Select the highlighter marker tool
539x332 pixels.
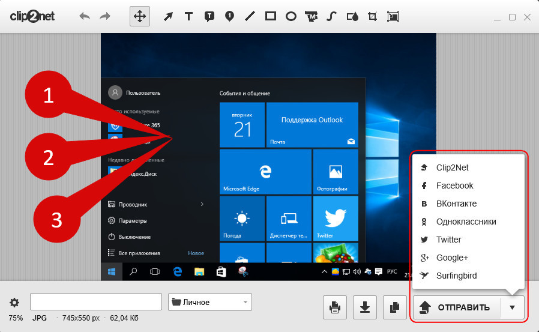point(311,16)
